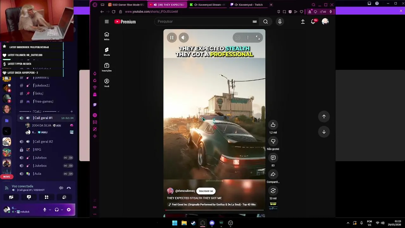Toggle Discord noise suppression waveform icon
The width and height of the screenshot is (405, 228).
click(x=61, y=188)
